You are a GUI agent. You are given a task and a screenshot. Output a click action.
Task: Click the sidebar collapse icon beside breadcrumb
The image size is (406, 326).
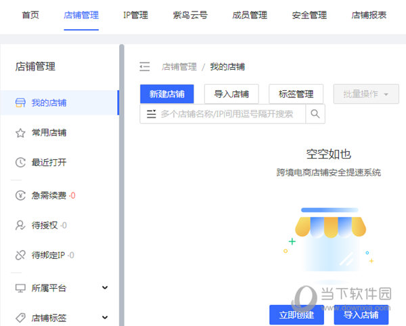click(x=144, y=66)
